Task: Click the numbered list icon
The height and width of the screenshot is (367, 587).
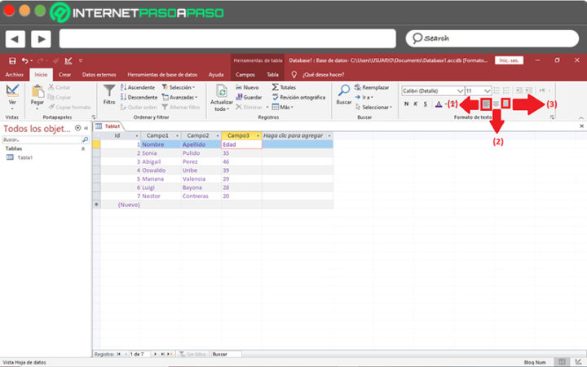Action: point(506,91)
